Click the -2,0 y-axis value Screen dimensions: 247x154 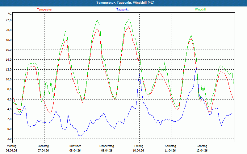9,139
